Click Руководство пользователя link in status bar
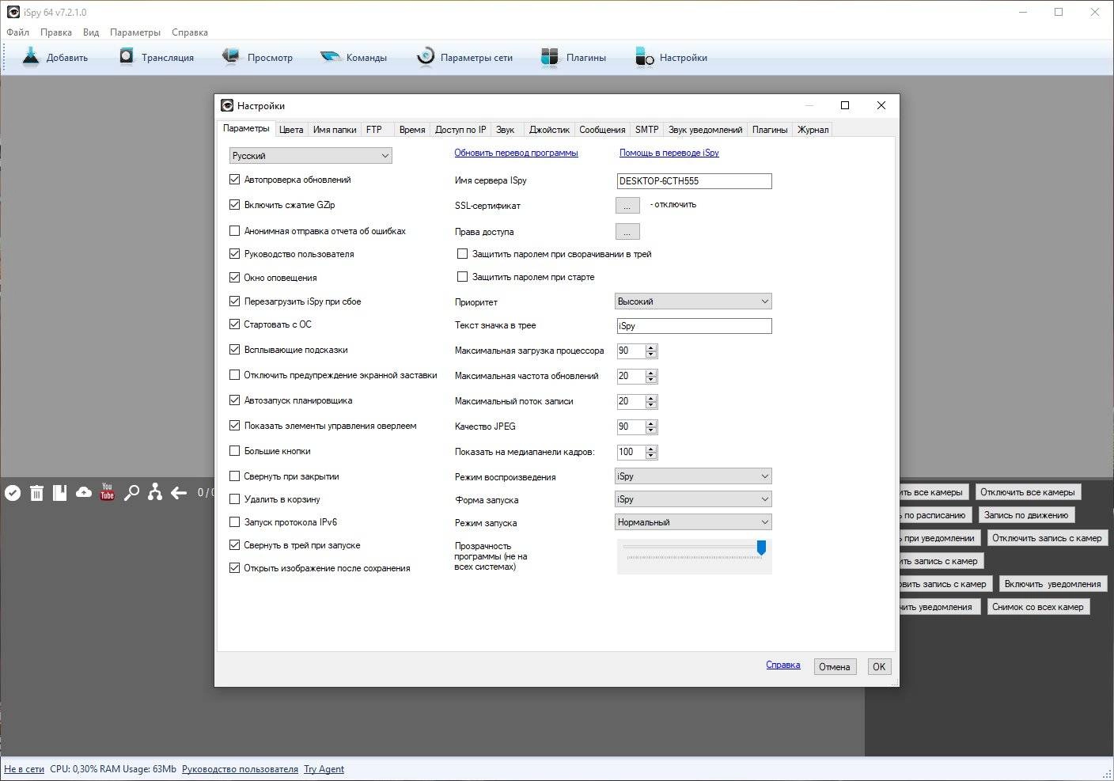 [x=240, y=769]
